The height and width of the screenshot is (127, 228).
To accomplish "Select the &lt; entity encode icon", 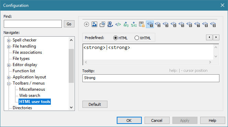I will click(x=126, y=24).
